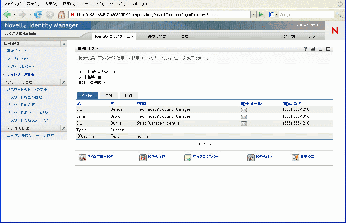The width and height of the screenshot is (346, 223).
Task: Click the stop loading icon
Action: tap(50, 15)
